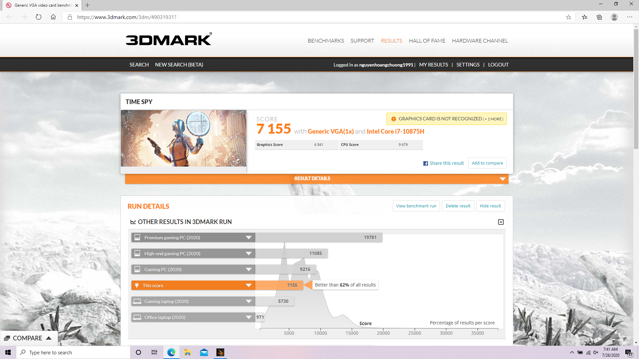
Task: Open the Generic VGA(1x) hardware link
Action: tap(330, 131)
